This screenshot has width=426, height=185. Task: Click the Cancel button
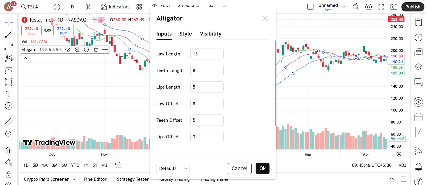pyautogui.click(x=239, y=168)
